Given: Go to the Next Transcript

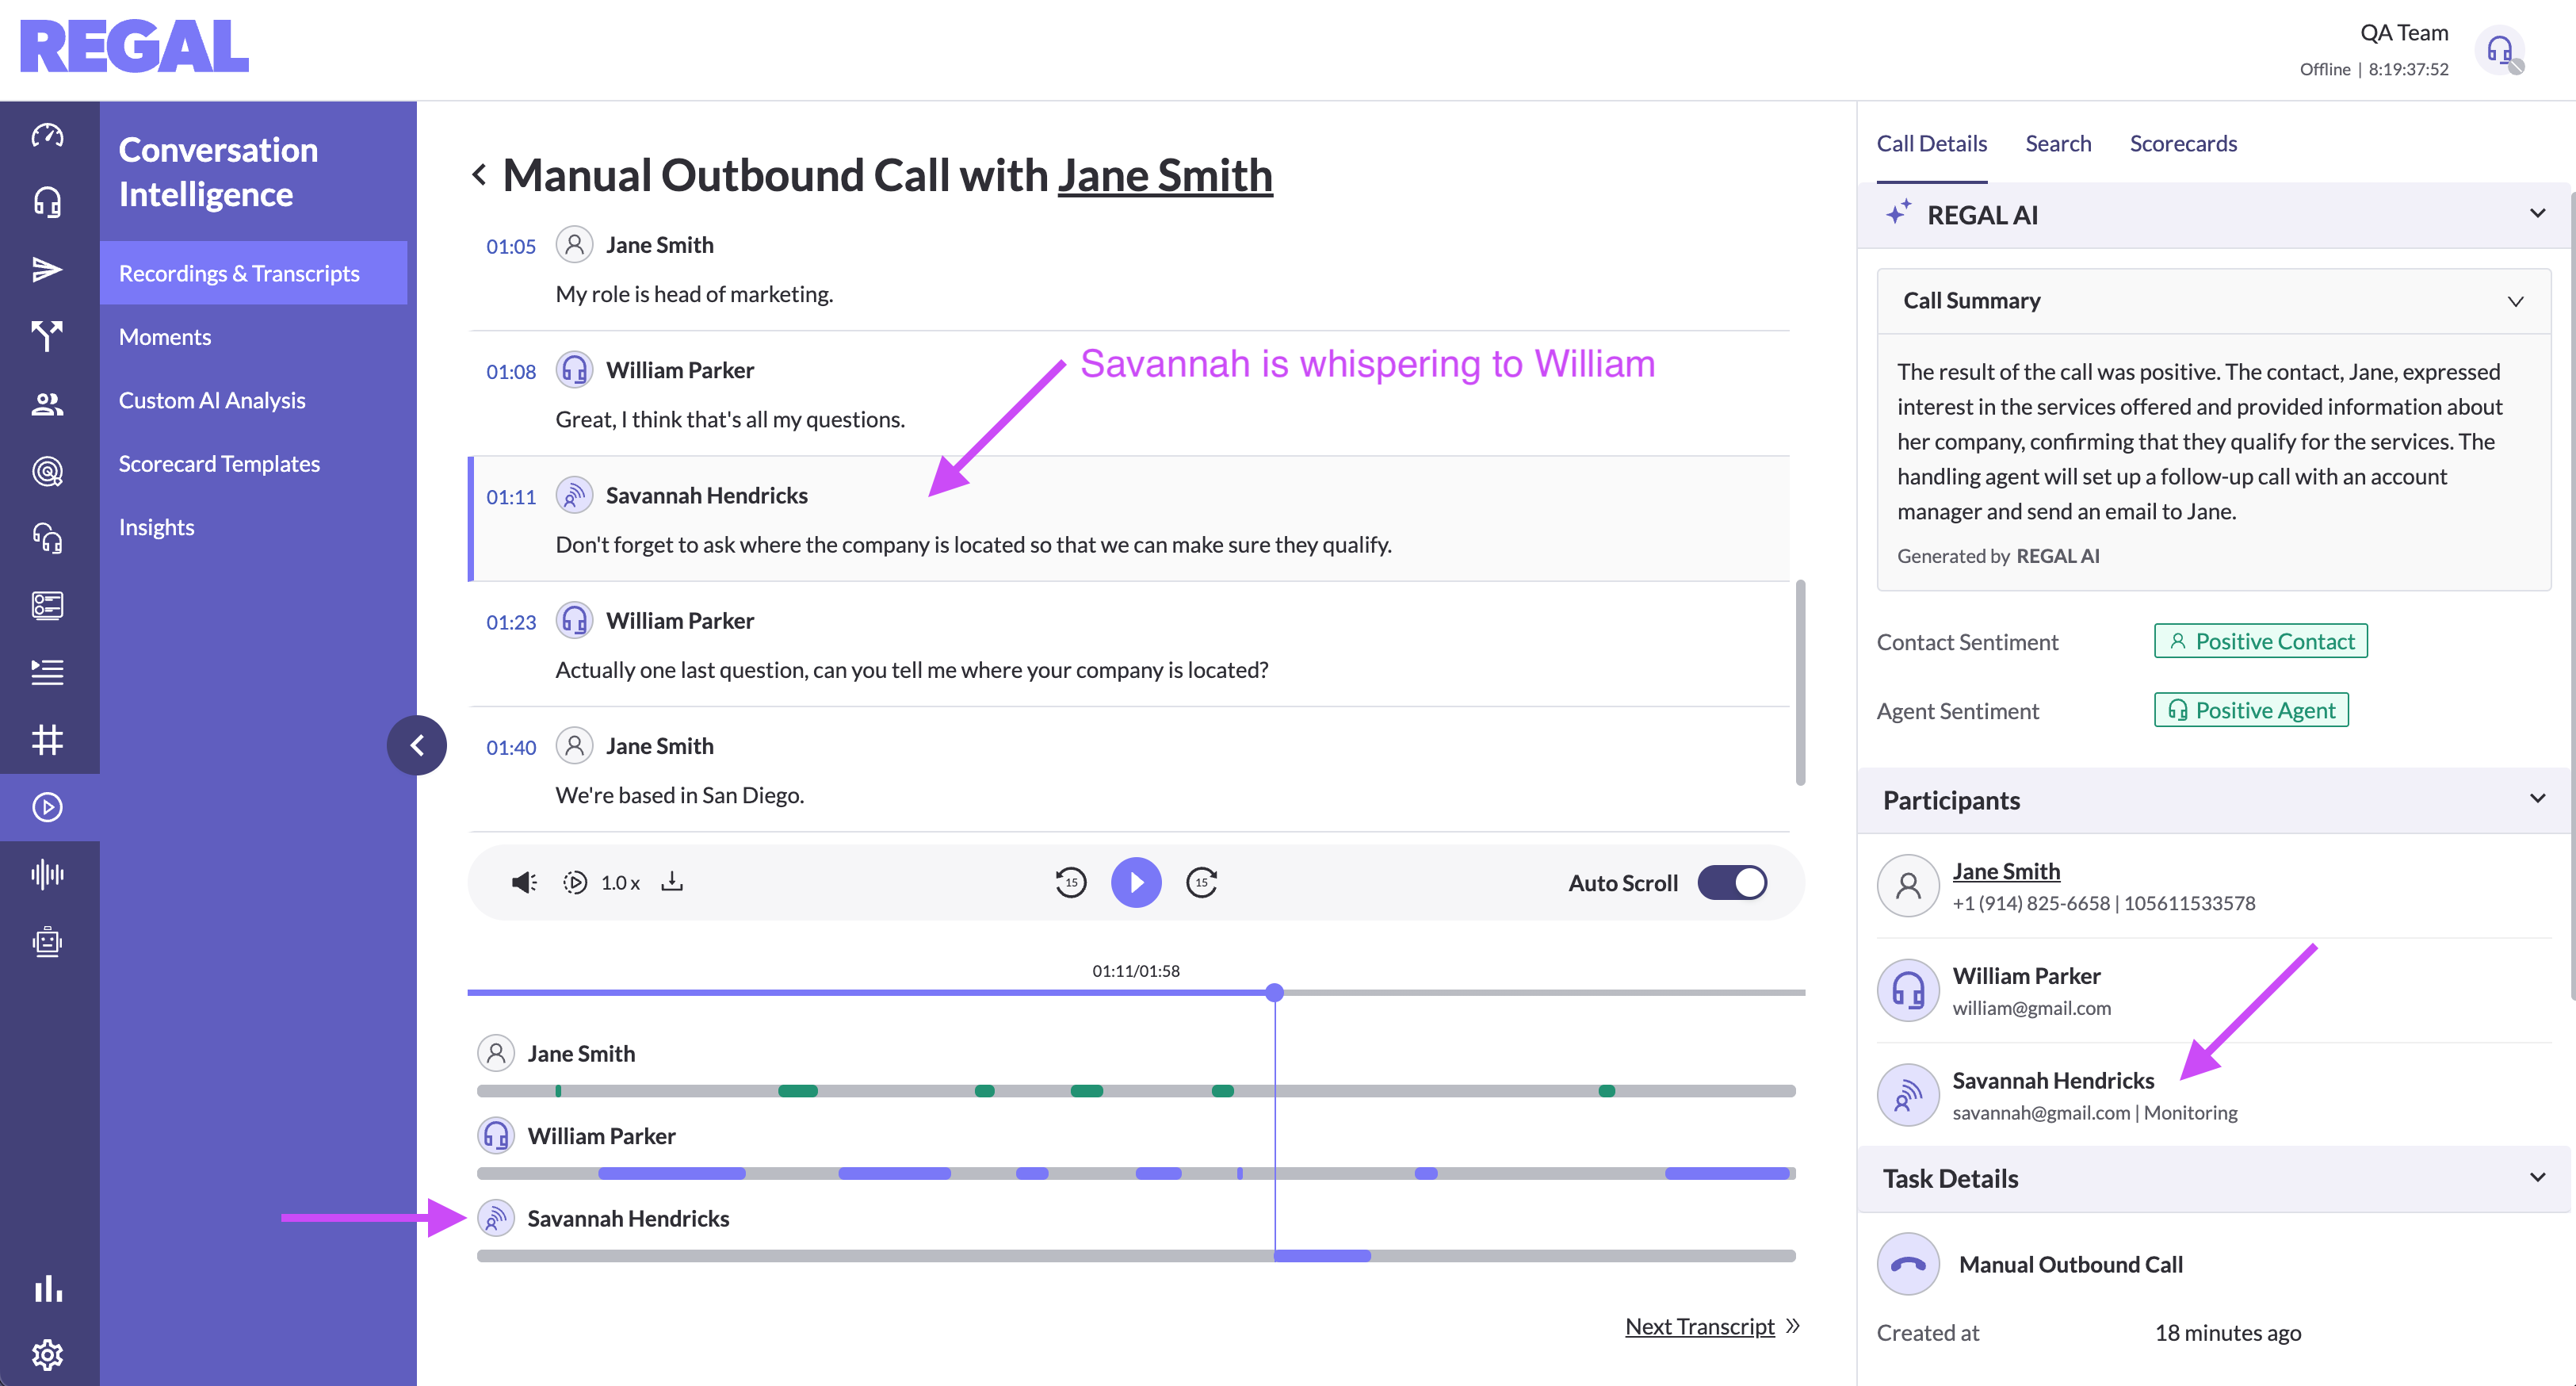Looking at the screenshot, I should pyautogui.click(x=1700, y=1326).
